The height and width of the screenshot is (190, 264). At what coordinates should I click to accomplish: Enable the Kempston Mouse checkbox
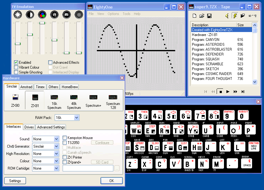tap(65, 138)
